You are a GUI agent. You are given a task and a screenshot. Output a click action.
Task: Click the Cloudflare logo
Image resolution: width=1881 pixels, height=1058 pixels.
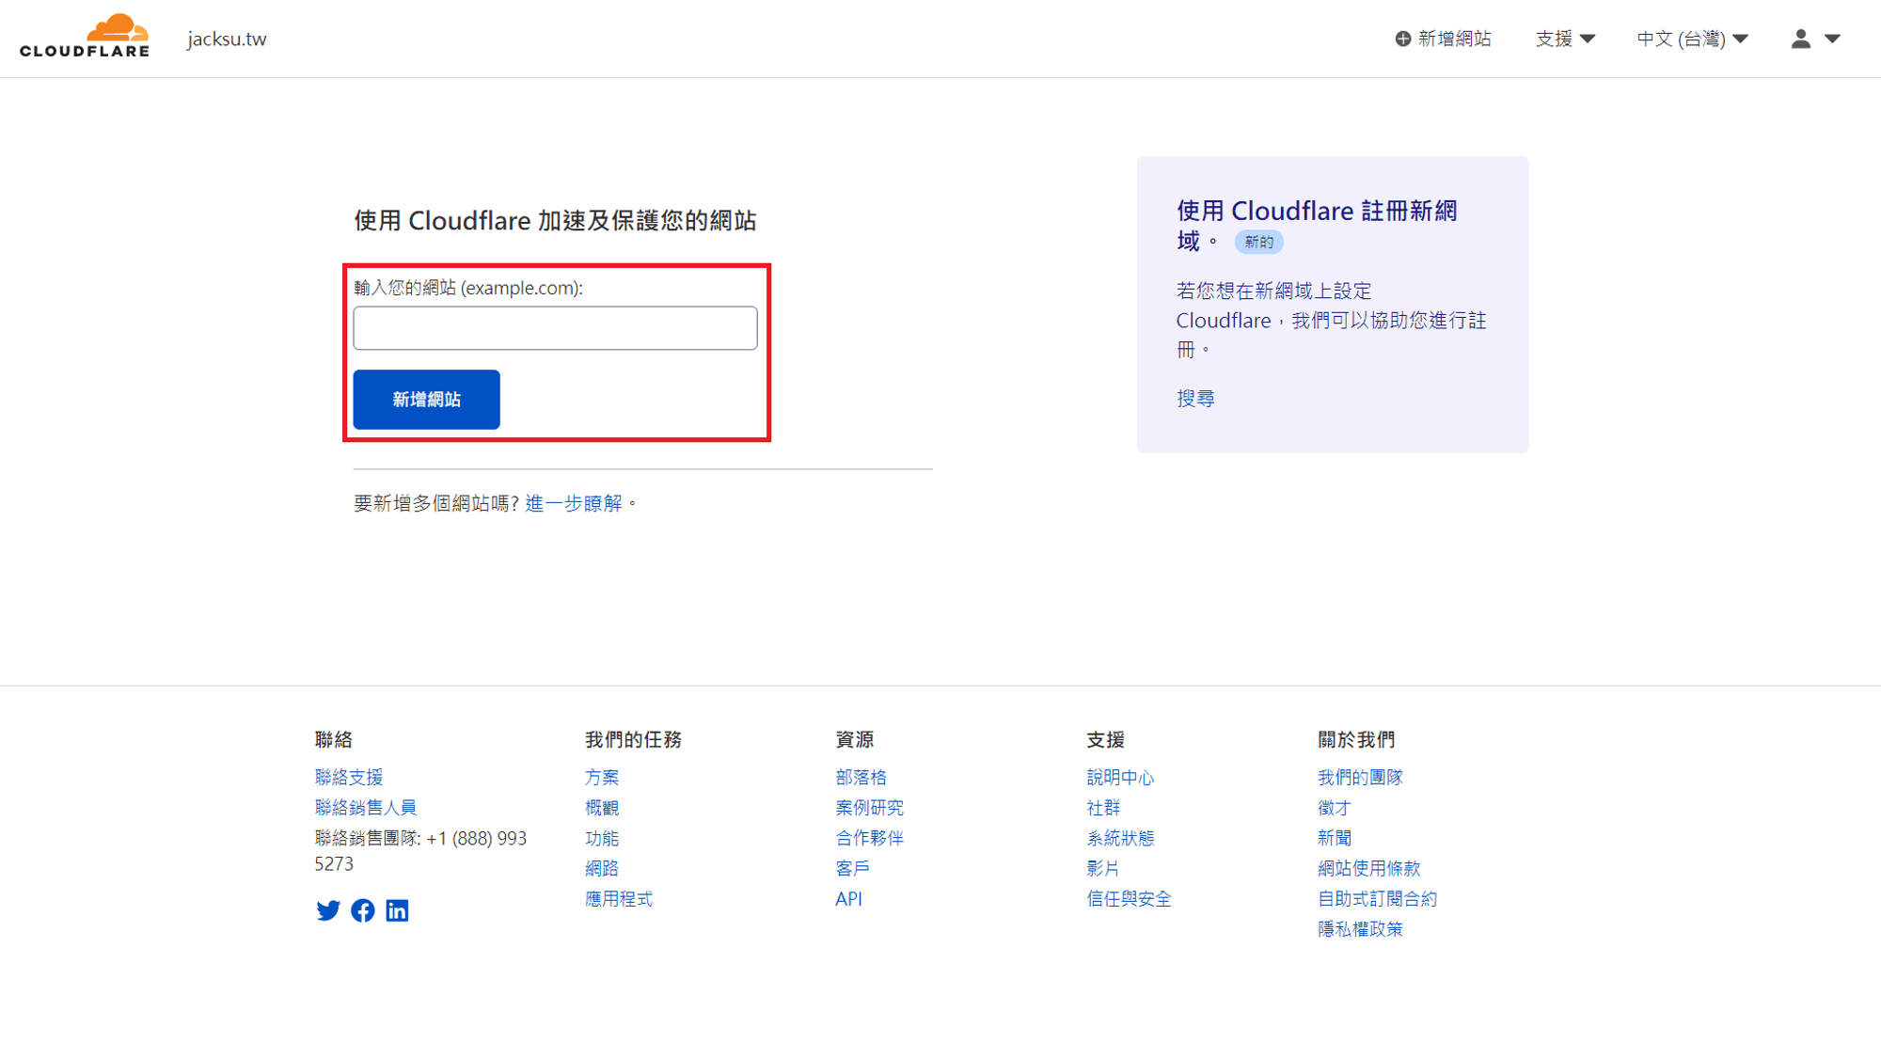[x=85, y=36]
